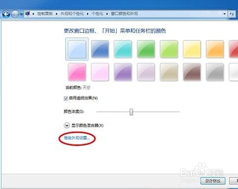Click the 保存修改 button
This screenshot has width=238, height=189.
click(x=213, y=181)
